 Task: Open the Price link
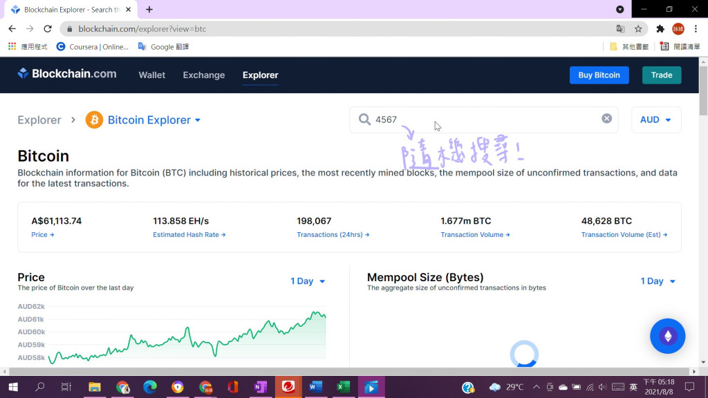coord(42,235)
